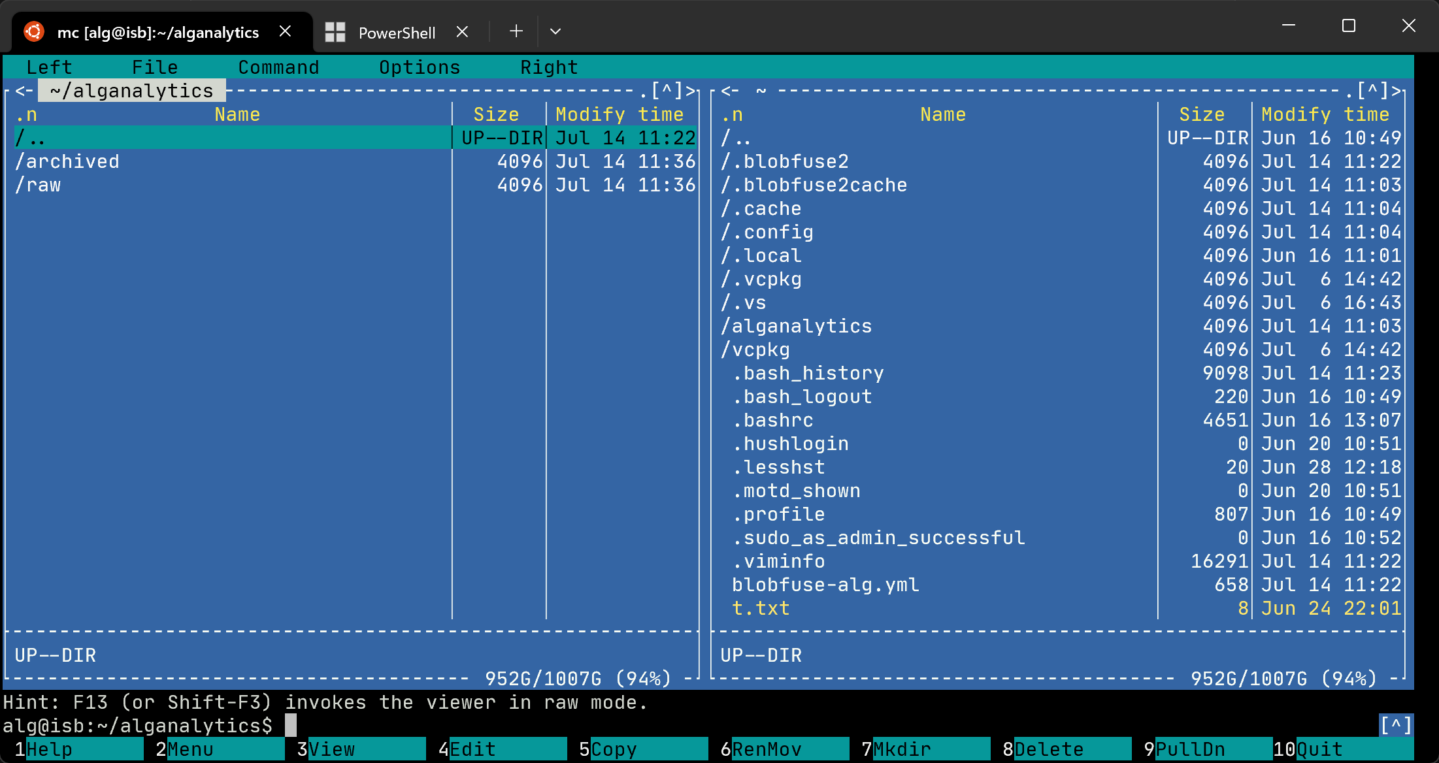This screenshot has height=763, width=1439.
Task: Click left panel history back arrow
Action: tap(24, 91)
